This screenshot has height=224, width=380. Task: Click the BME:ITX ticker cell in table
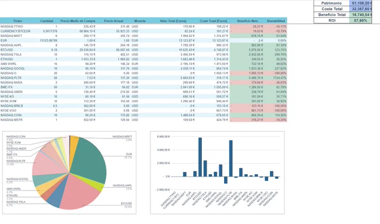7,87
